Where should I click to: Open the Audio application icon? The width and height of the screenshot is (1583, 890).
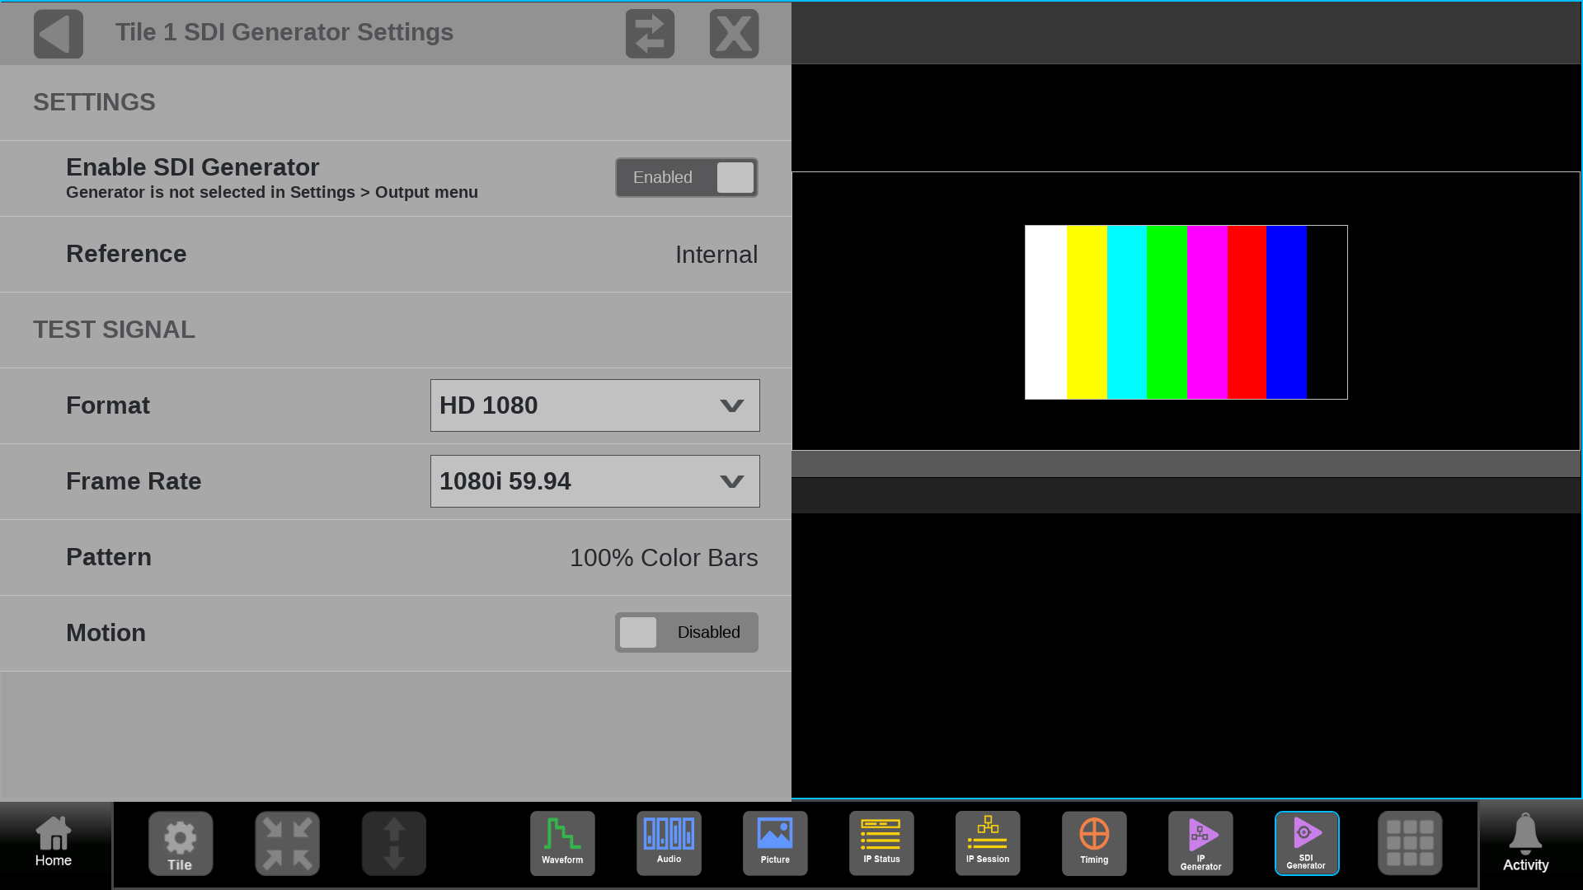coord(669,842)
